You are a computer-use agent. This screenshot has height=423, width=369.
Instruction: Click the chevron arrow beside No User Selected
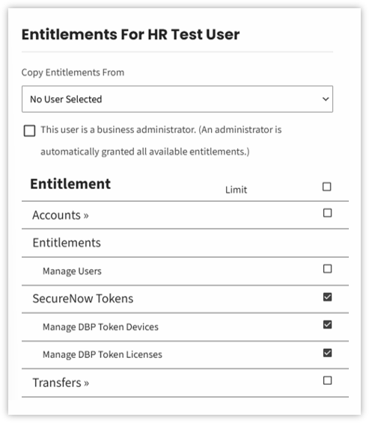[326, 99]
